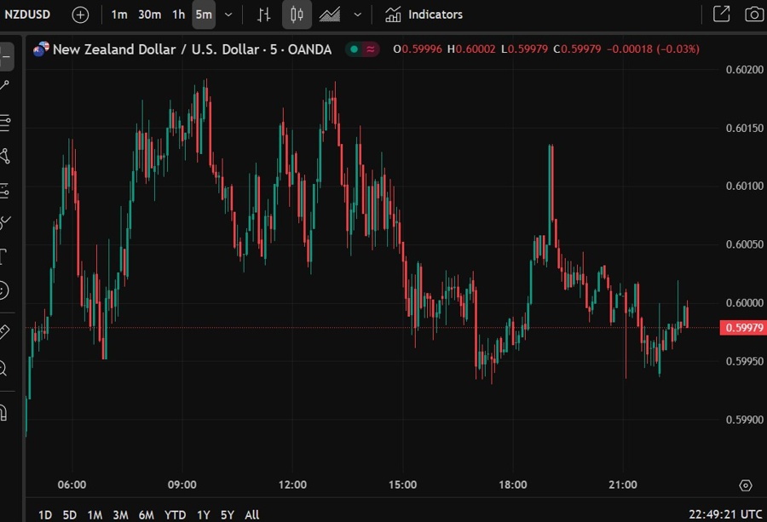The image size is (767, 522).
Task: Switch to the YTD date range
Action: (x=175, y=514)
